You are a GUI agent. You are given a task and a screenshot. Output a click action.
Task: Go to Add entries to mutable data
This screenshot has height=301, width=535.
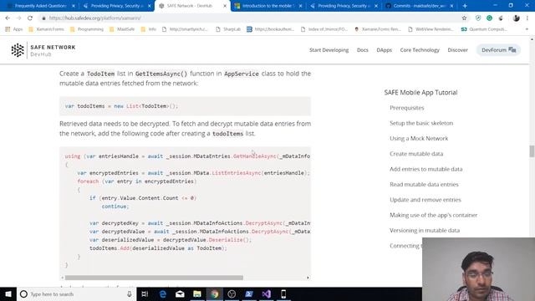[425, 169]
